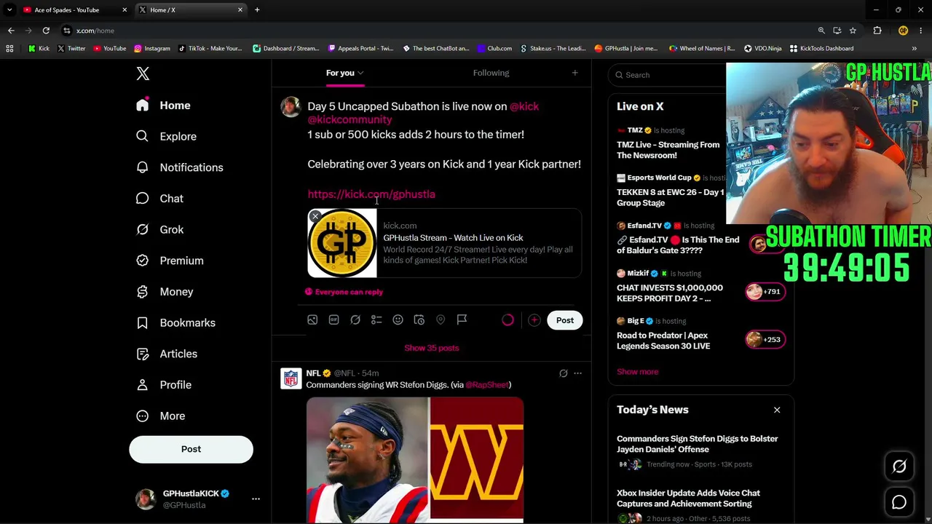Open the Instagram bookmark
The height and width of the screenshot is (524, 932).
[x=151, y=49]
